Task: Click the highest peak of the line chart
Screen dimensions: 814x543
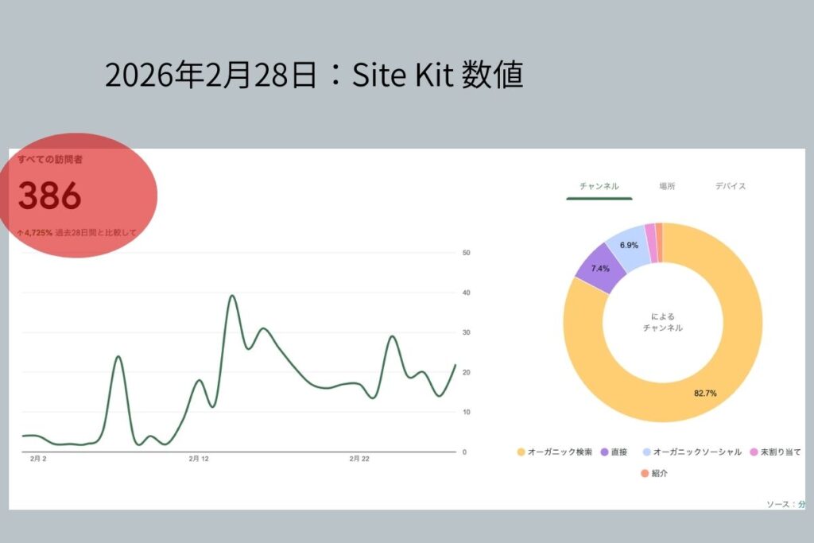Action: pyautogui.click(x=232, y=296)
